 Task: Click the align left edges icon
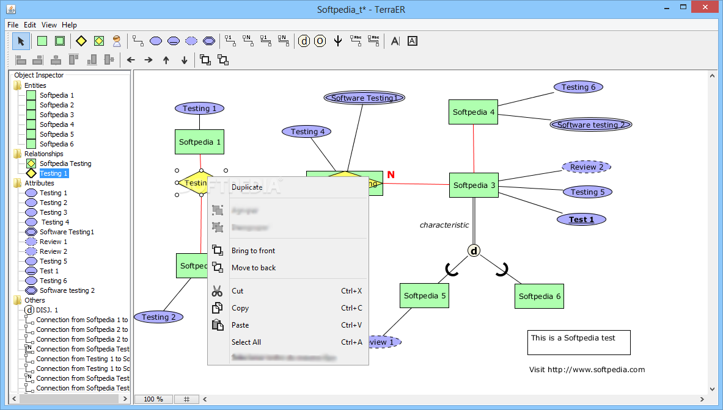[x=21, y=60]
